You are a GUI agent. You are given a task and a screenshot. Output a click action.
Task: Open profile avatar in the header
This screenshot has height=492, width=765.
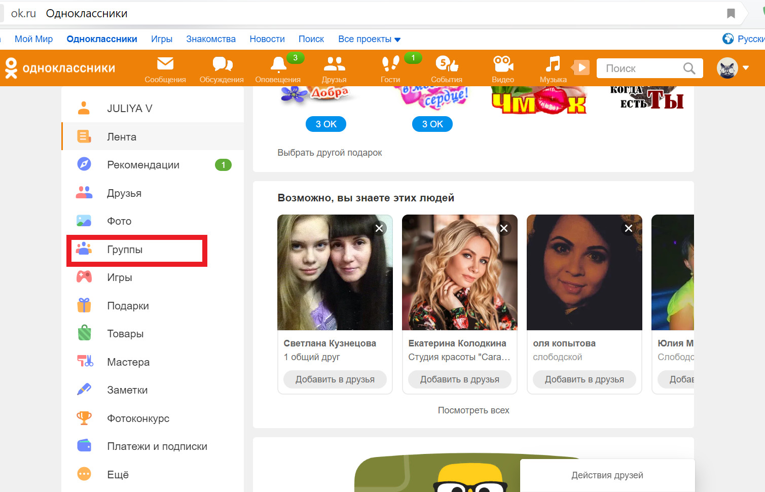click(727, 68)
